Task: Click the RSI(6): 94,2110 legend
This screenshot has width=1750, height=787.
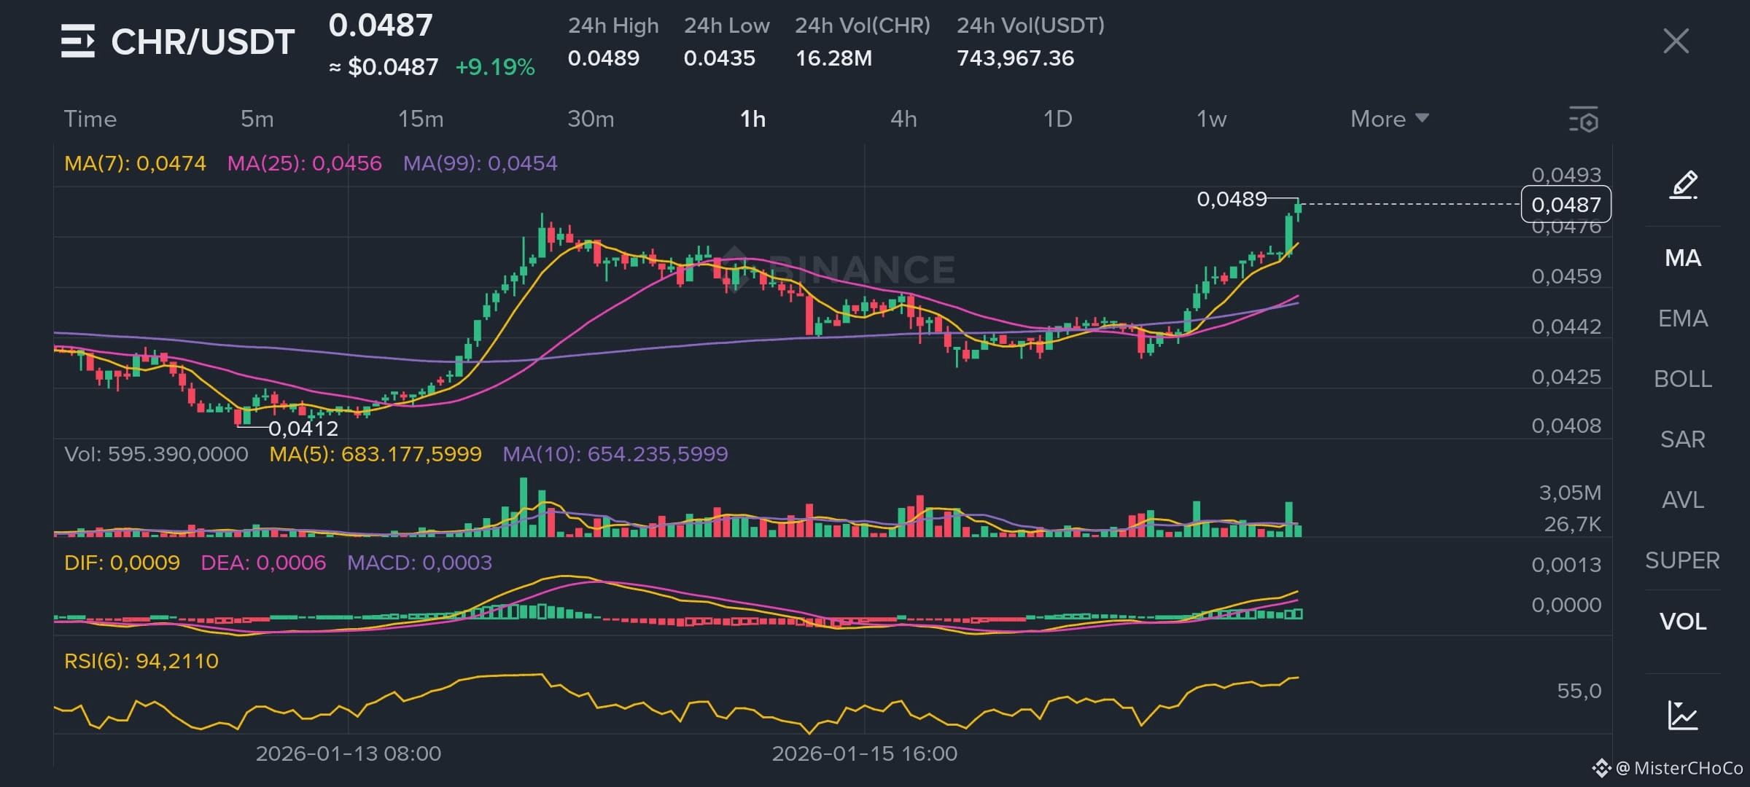Action: [141, 661]
